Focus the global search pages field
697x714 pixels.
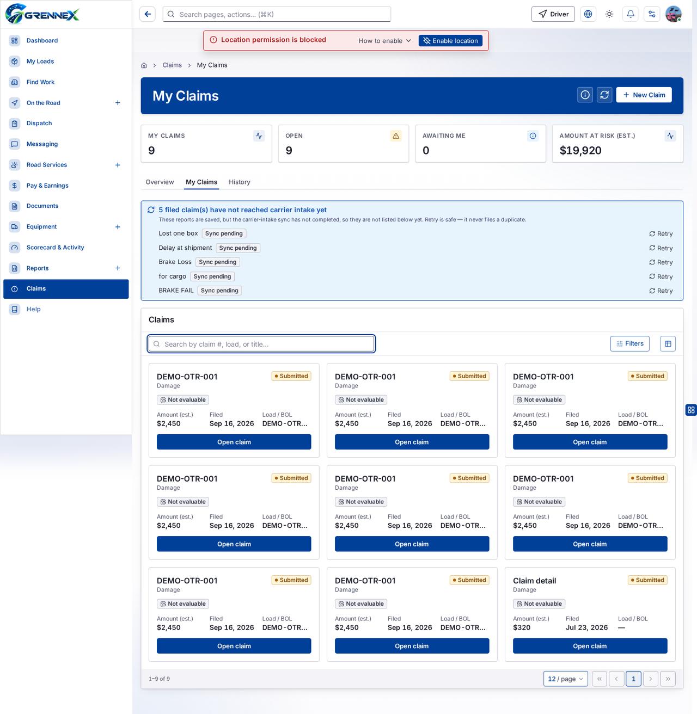coord(277,14)
